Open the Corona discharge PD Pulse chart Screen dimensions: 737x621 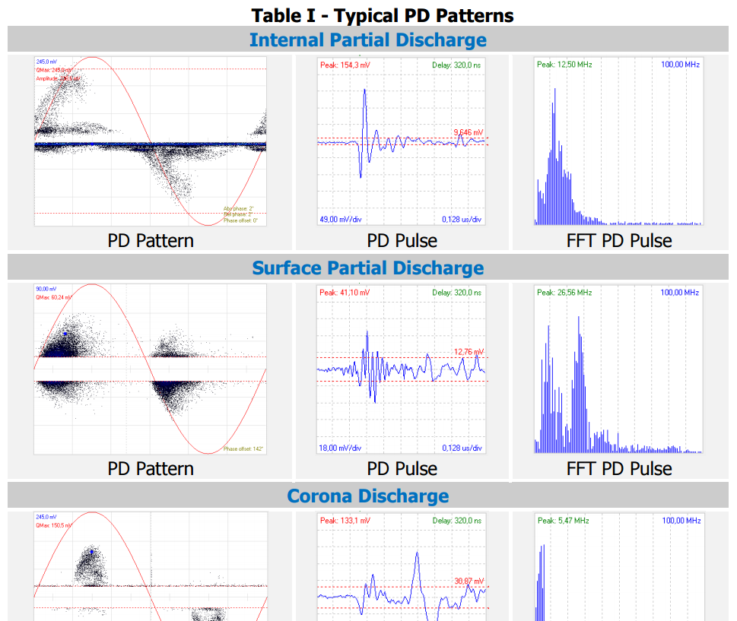pyautogui.click(x=402, y=567)
